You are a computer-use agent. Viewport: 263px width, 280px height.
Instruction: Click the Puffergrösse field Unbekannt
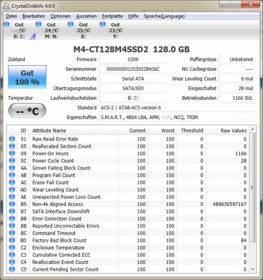coord(237,60)
